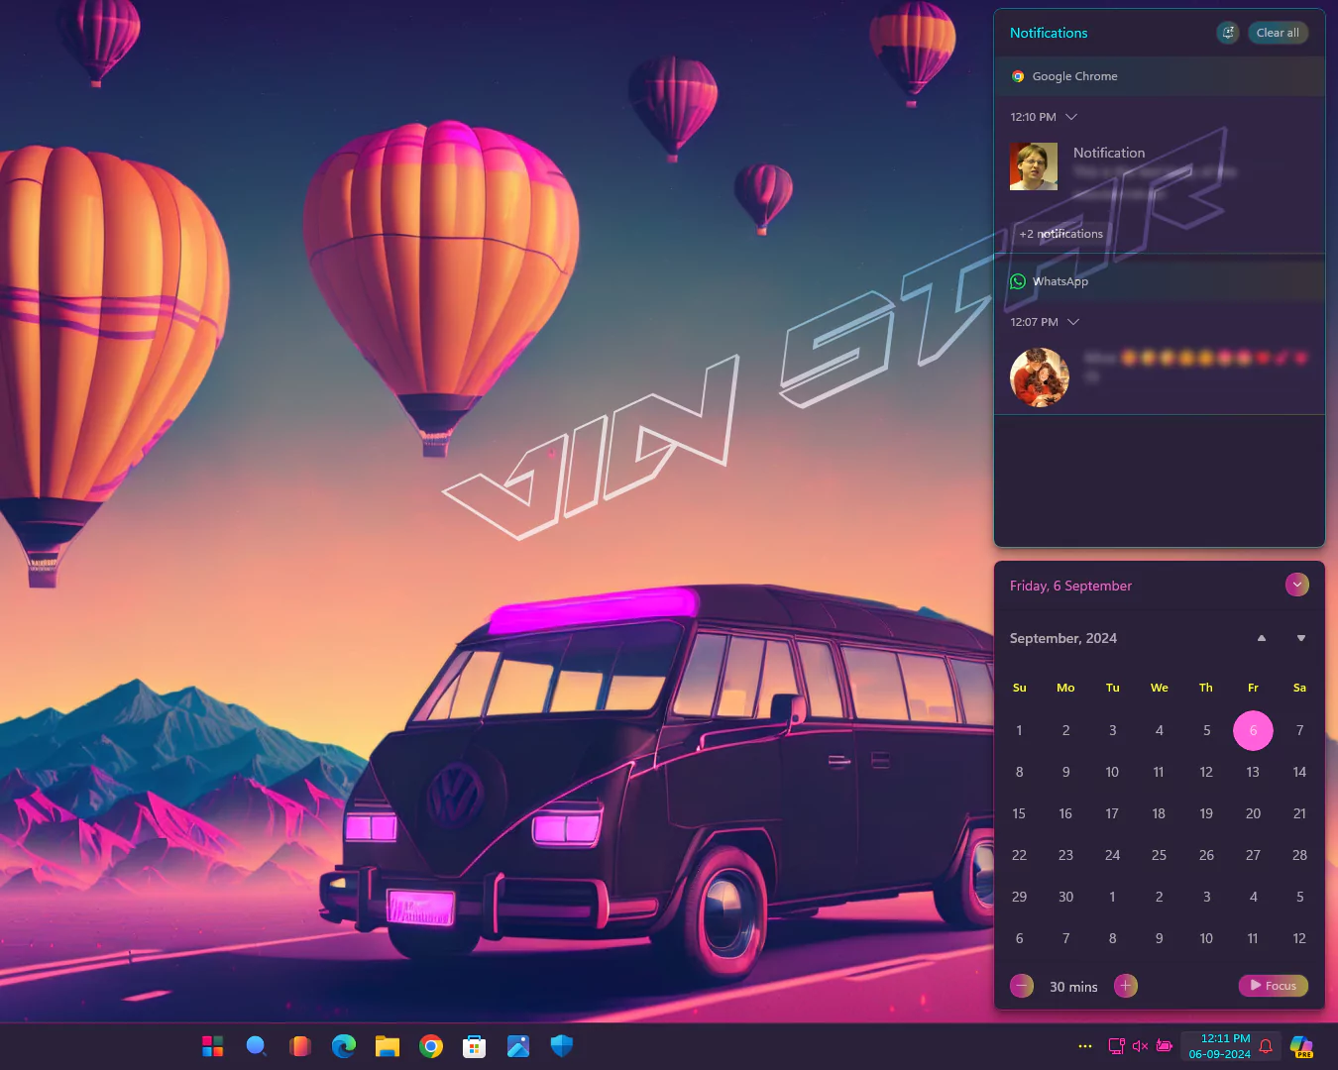1338x1070 pixels.
Task: Toggle do not disturb in Notifications header
Action: (x=1228, y=33)
